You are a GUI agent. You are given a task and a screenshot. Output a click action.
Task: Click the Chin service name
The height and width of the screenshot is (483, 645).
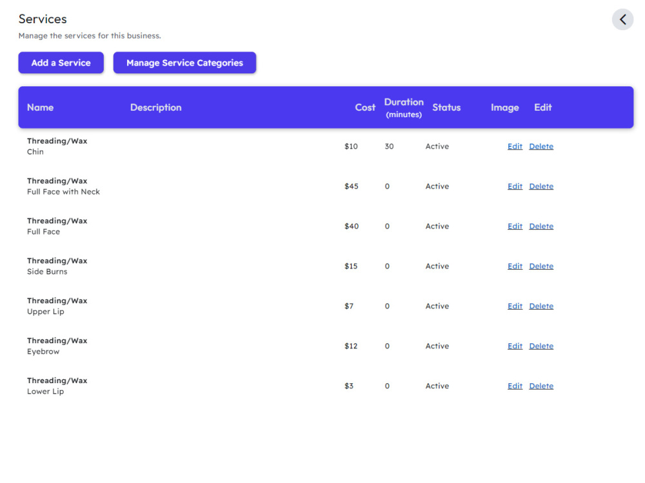[35, 152]
